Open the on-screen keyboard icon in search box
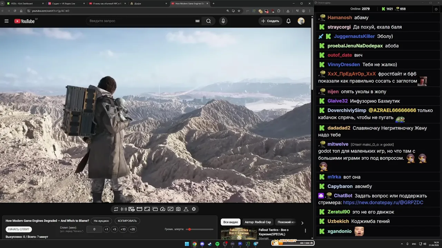 [198, 21]
